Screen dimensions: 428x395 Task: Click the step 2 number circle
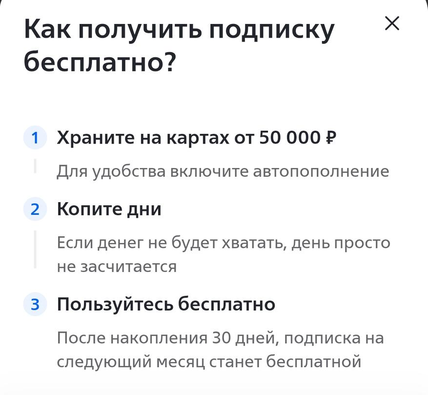(35, 209)
